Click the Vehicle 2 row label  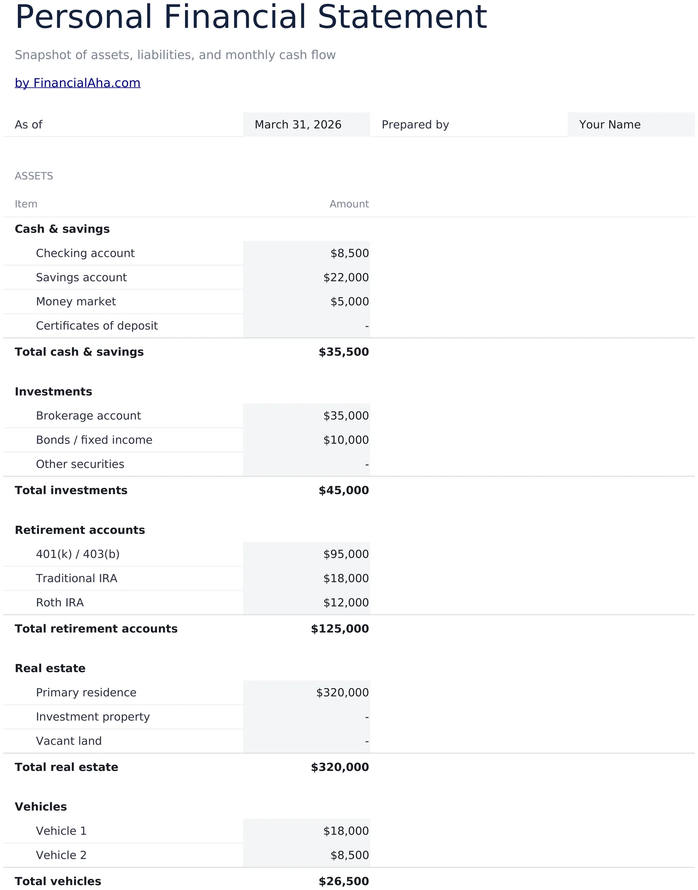tap(61, 855)
